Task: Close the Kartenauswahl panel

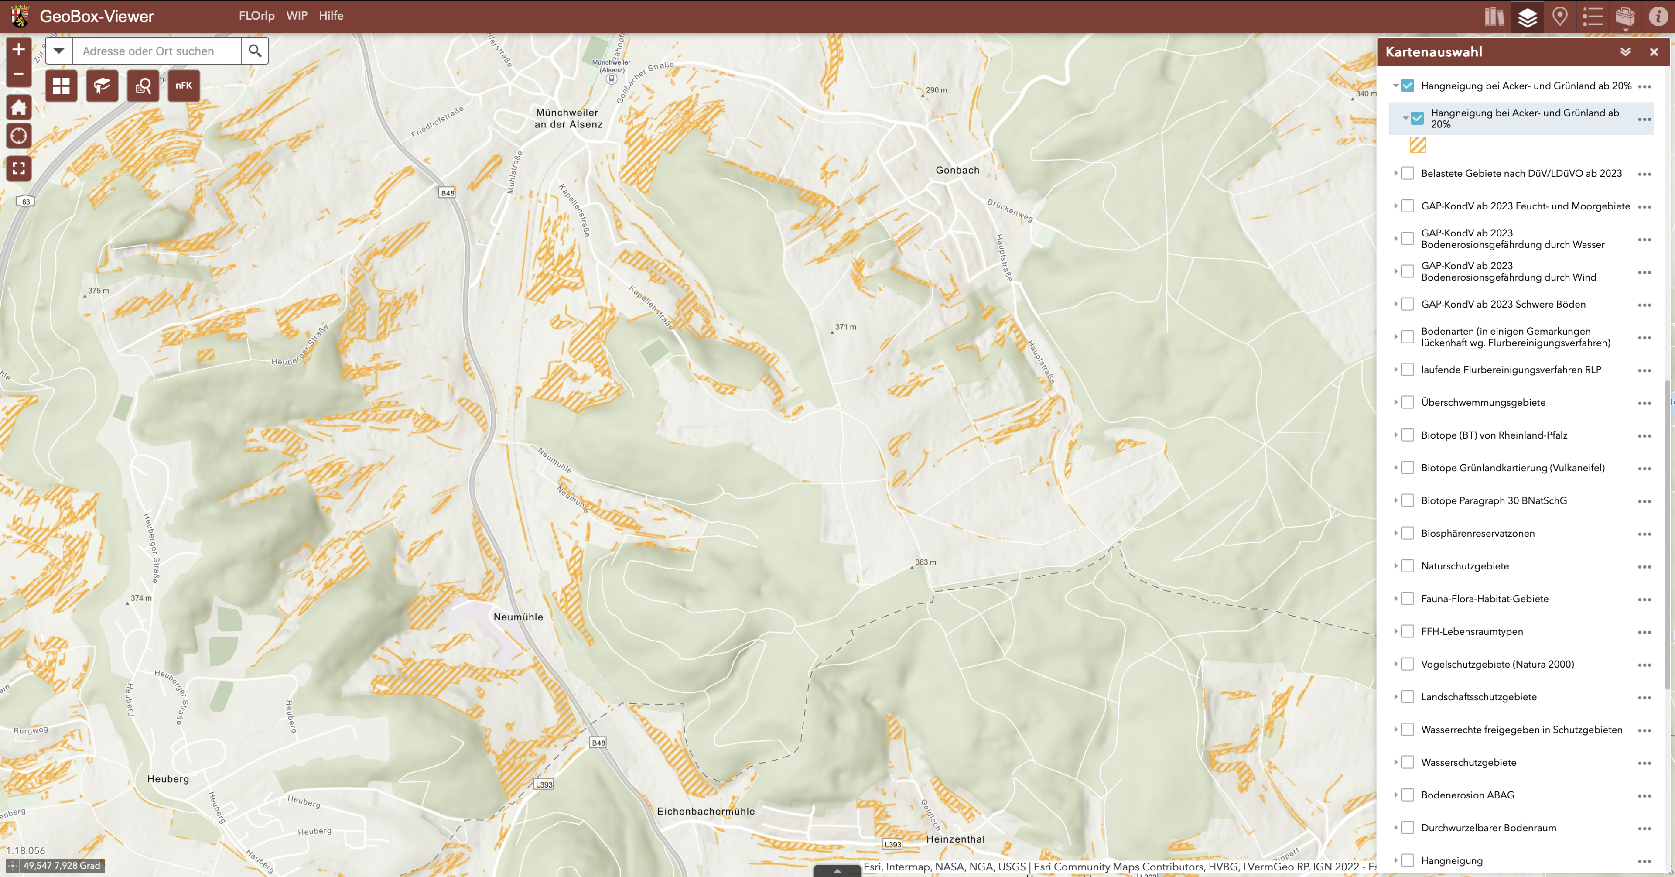Action: point(1654,51)
